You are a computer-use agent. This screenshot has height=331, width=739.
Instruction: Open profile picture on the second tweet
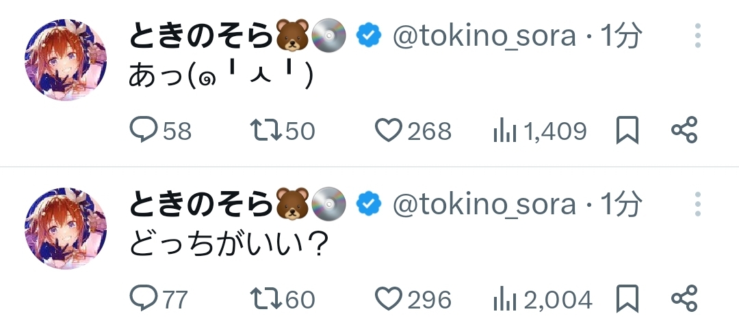(66, 229)
